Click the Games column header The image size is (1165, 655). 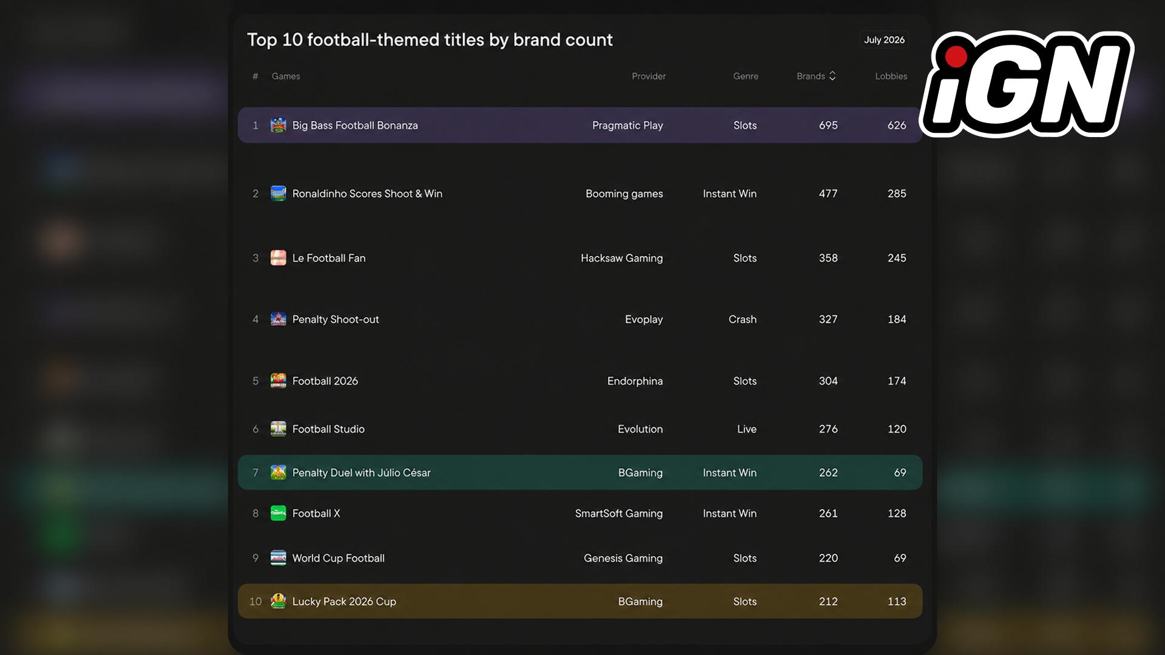(x=286, y=76)
